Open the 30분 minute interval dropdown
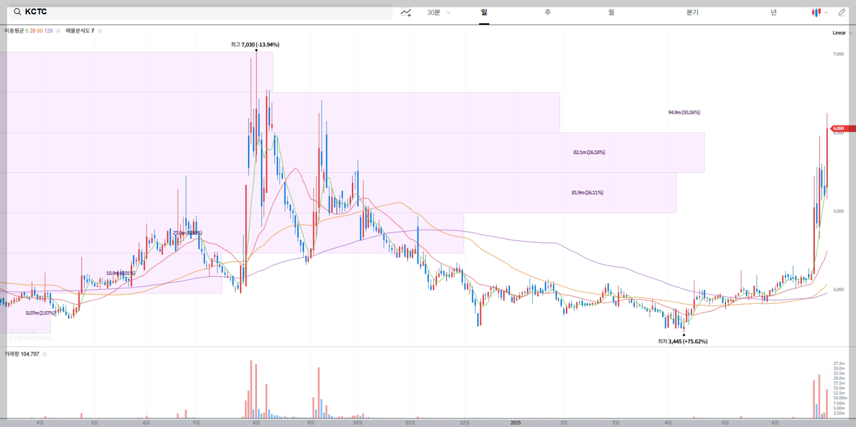The width and height of the screenshot is (856, 427). coord(439,12)
